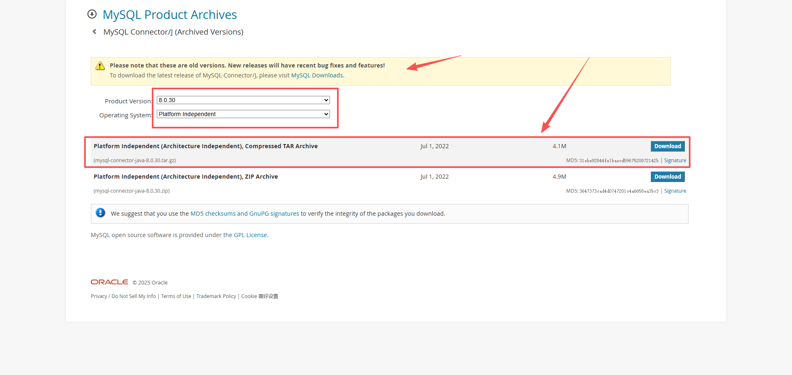Click the Operating System label

click(126, 115)
